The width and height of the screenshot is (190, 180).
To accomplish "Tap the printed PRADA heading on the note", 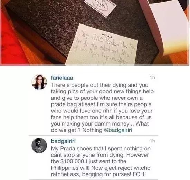I will pos(107,36).
